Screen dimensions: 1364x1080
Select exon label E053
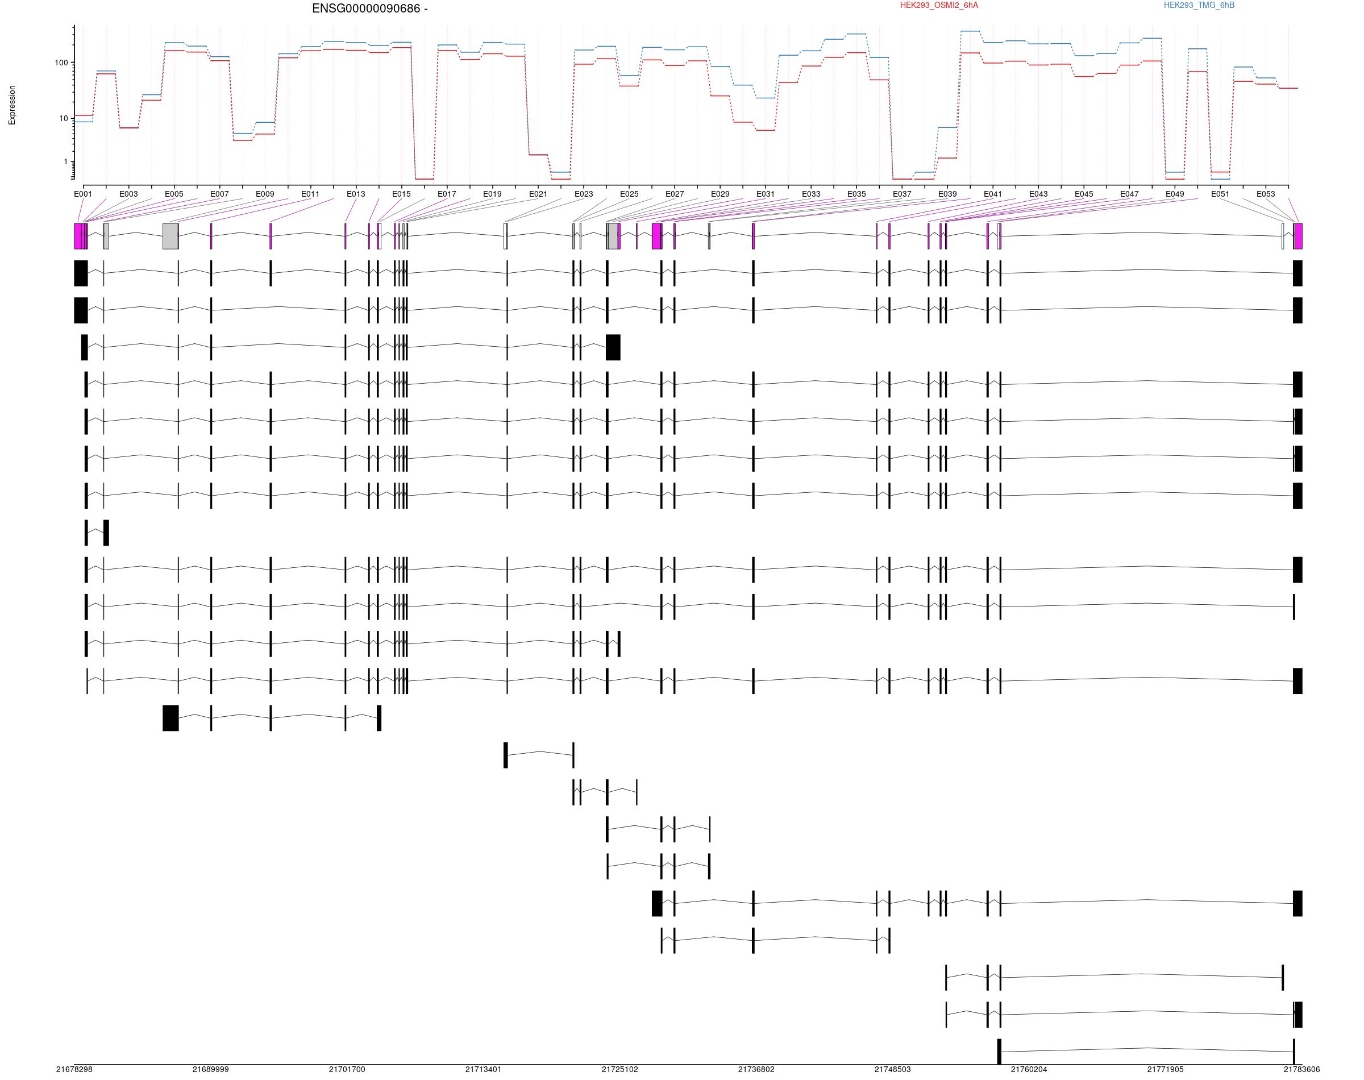[x=1266, y=194]
